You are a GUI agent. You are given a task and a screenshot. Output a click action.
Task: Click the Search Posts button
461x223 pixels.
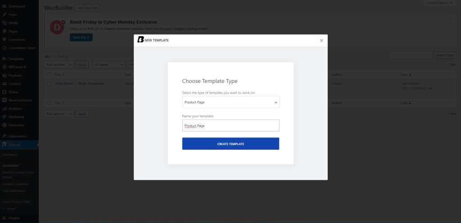tap(445, 55)
